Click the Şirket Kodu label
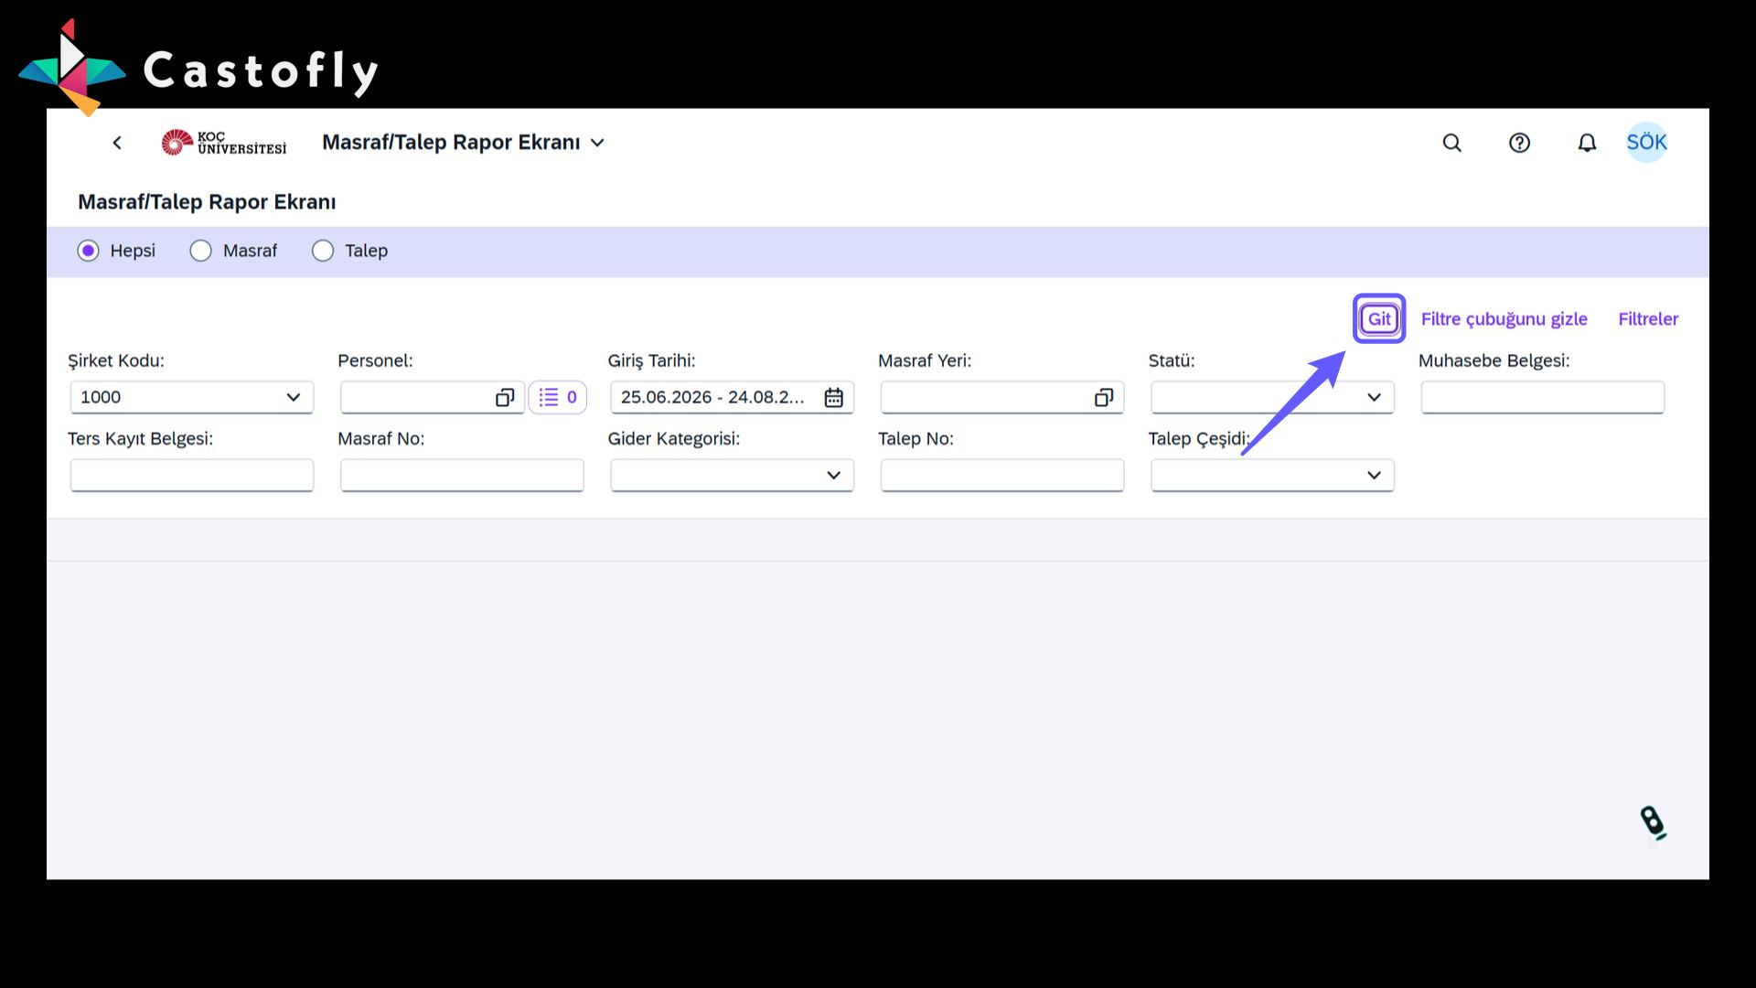The height and width of the screenshot is (988, 1756). coord(116,360)
